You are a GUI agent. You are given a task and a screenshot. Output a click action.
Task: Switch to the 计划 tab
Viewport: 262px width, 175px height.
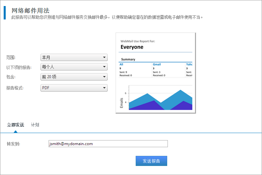click(35, 125)
